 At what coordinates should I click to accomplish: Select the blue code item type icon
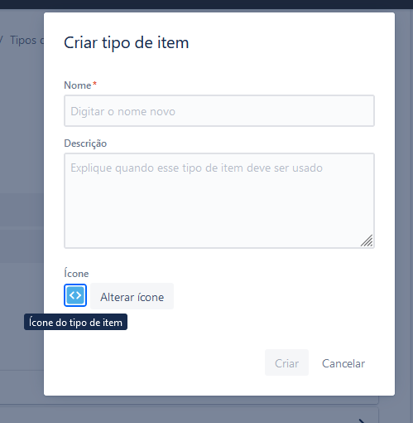coord(75,295)
